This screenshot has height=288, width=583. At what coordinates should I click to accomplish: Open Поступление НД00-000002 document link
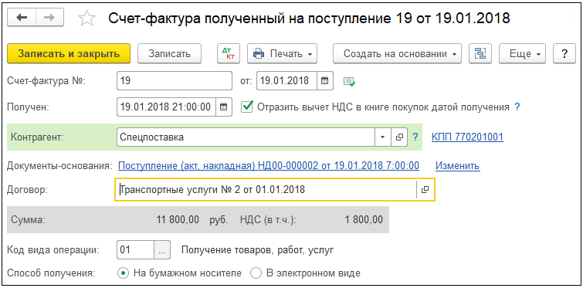click(269, 165)
